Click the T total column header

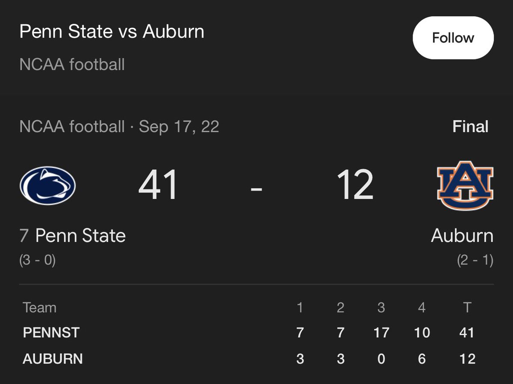click(x=467, y=307)
